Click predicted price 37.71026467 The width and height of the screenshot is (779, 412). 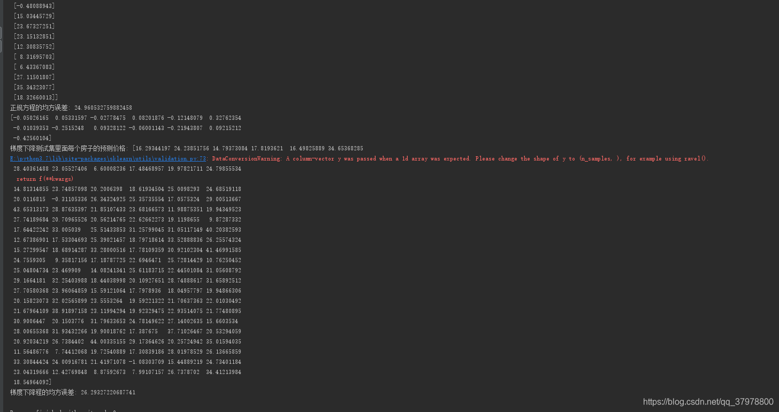[184, 332]
